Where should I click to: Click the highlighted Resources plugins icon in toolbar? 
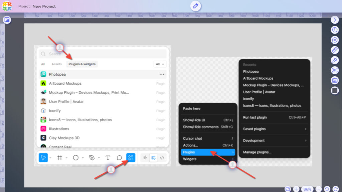click(x=131, y=158)
